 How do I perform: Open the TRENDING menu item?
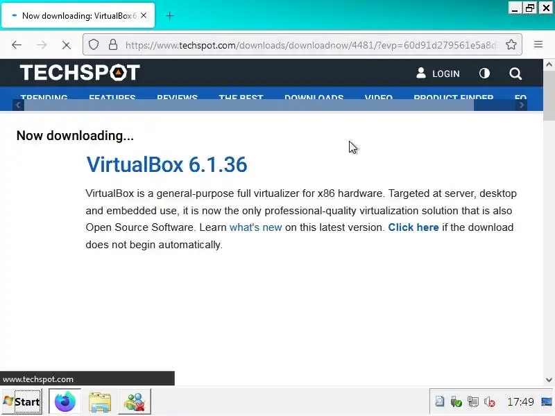coord(44,96)
